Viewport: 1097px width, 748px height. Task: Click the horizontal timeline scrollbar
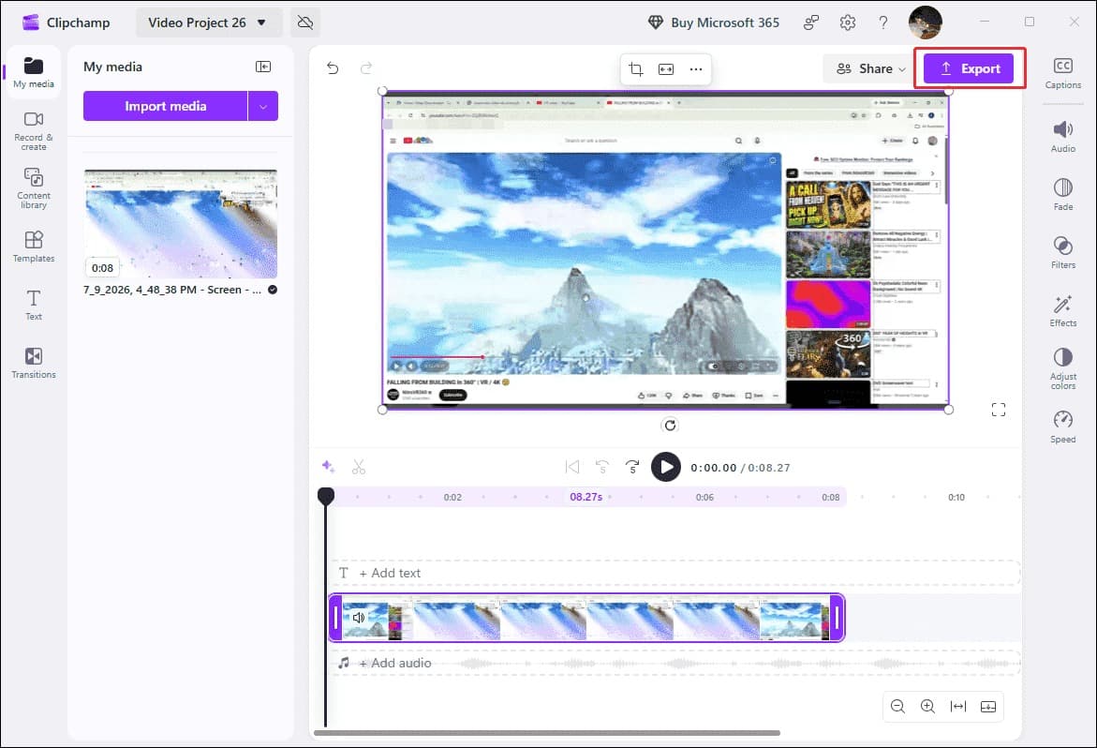[x=546, y=733]
